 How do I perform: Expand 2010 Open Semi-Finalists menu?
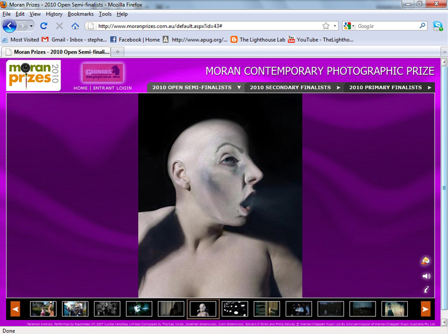[196, 87]
